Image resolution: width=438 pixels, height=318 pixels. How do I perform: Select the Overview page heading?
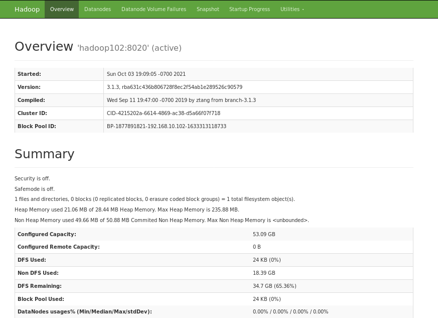[x=44, y=46]
